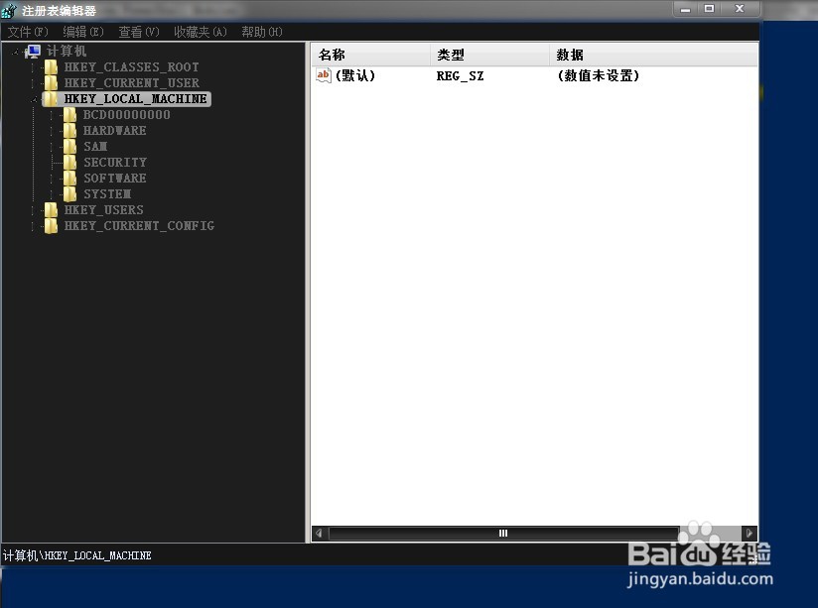
Task: Expand the SOFTWARE subkey node
Action: (53, 178)
